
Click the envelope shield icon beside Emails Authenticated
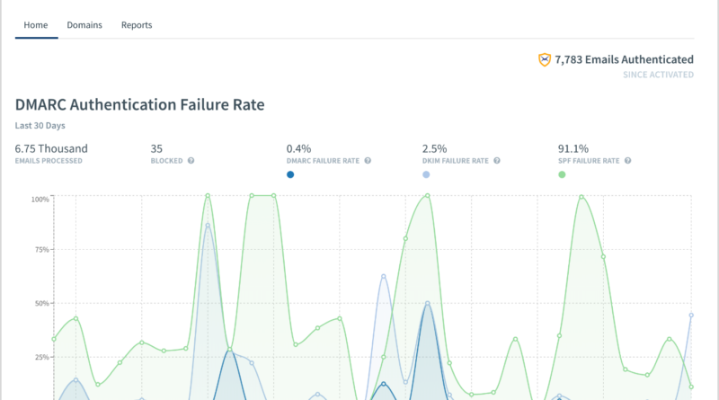click(544, 59)
